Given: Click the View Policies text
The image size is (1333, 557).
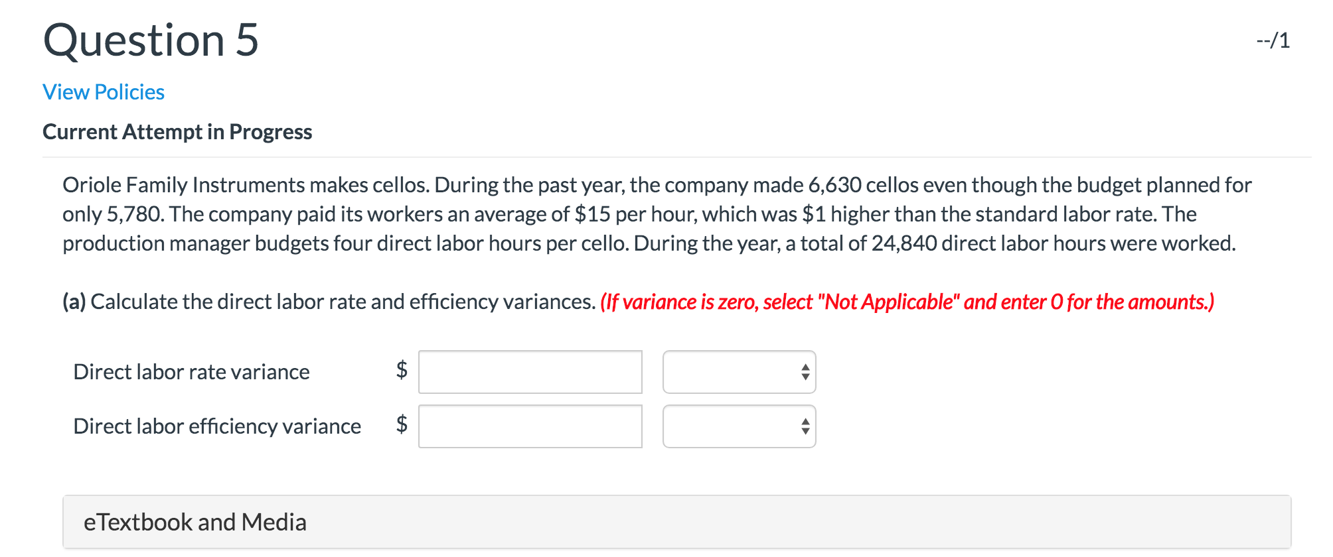Looking at the screenshot, I should (x=103, y=92).
